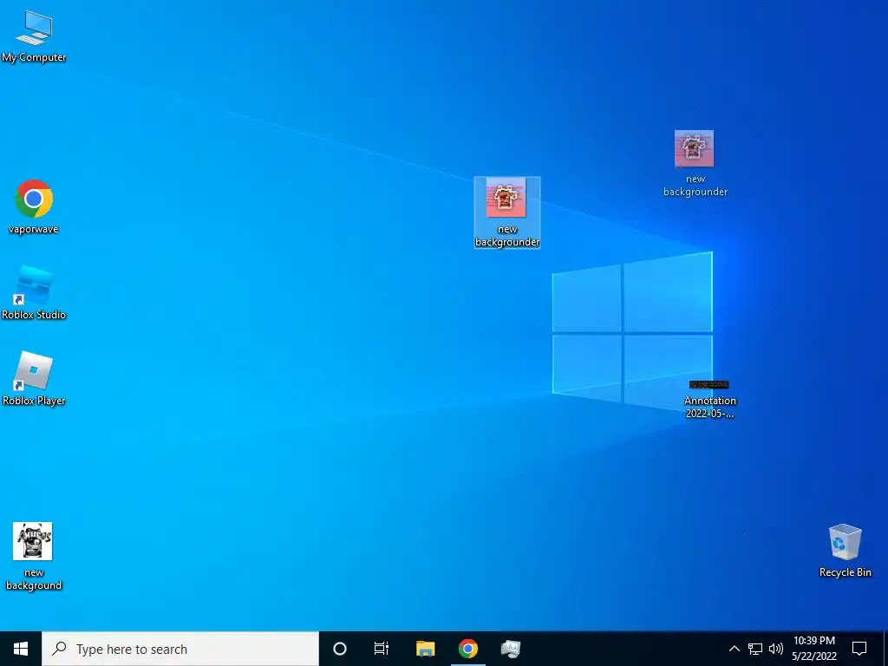Screen dimensions: 888x666
Task: Click the "Roblox Studio" label text
Action: pyautogui.click(x=34, y=314)
